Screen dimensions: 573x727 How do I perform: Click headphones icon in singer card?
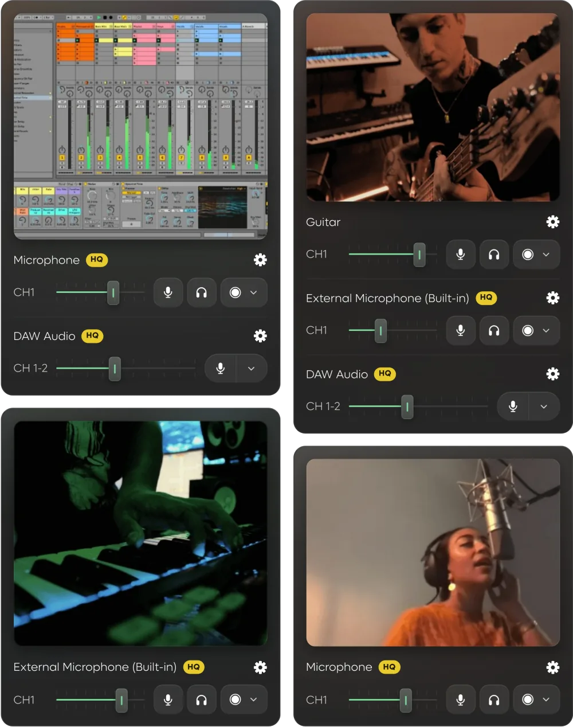494,699
